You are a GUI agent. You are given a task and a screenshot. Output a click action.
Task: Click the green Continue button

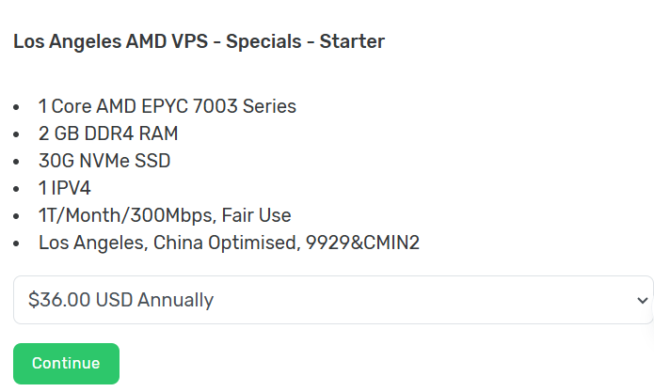tap(66, 363)
